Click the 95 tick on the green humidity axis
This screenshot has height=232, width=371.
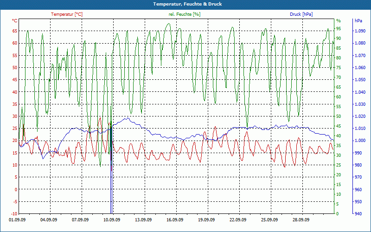click(339, 29)
